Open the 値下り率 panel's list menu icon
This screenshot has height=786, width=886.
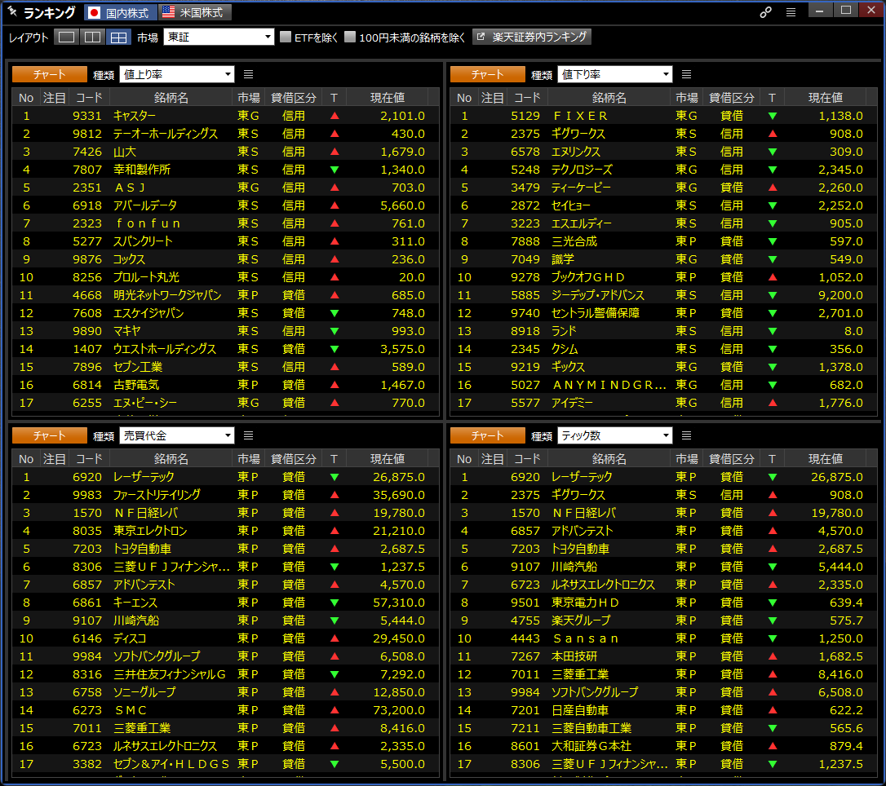coord(687,74)
